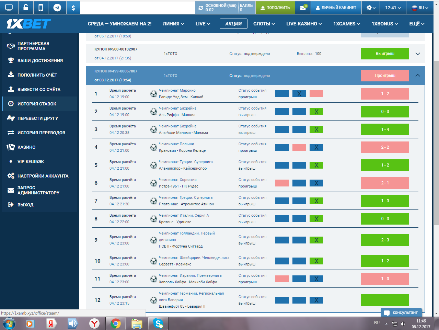Open the LIVE menu
Image resolution: width=439 pixels, height=330 pixels.
pos(203,24)
